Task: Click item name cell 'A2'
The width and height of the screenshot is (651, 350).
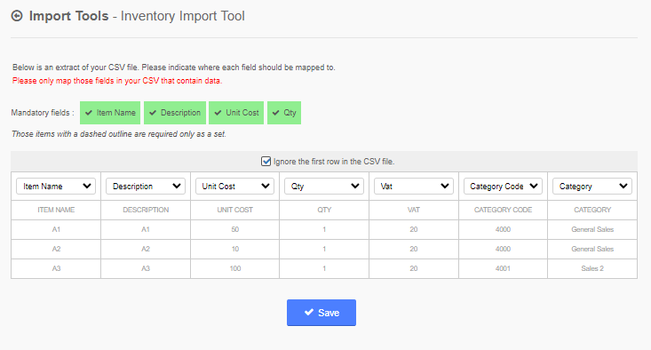Action: [56, 249]
